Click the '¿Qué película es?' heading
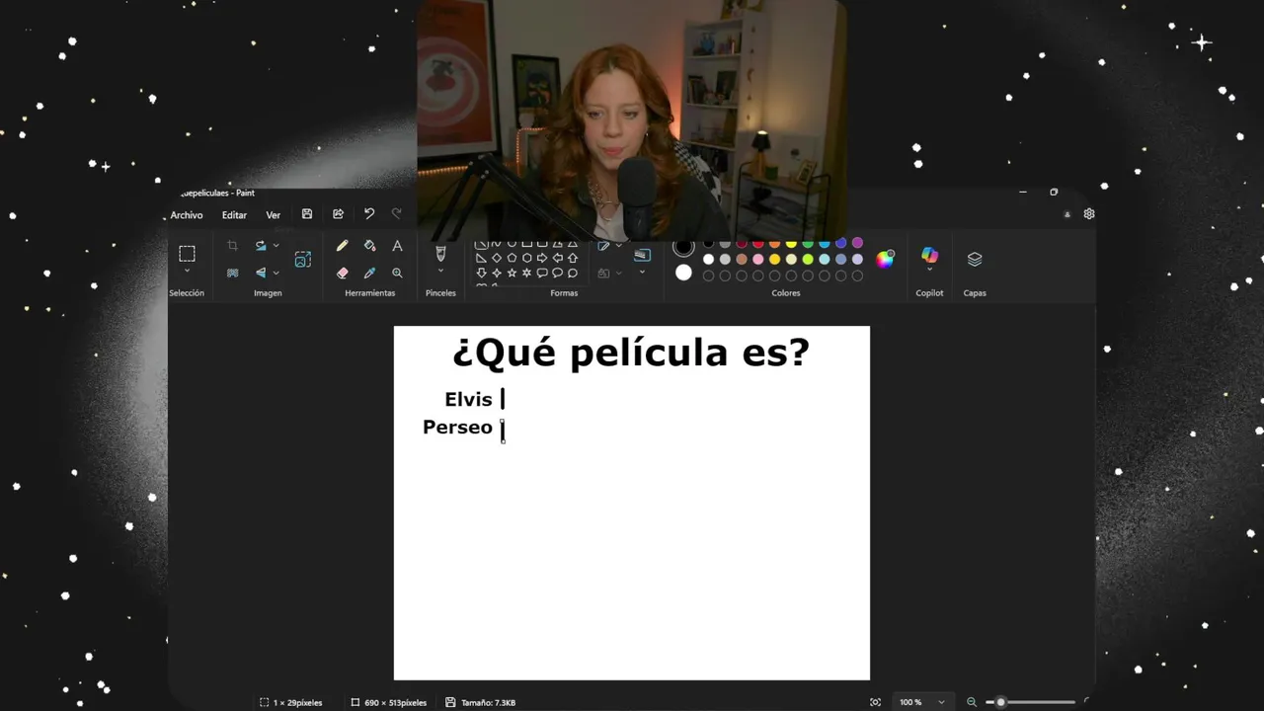The height and width of the screenshot is (711, 1264). click(631, 353)
